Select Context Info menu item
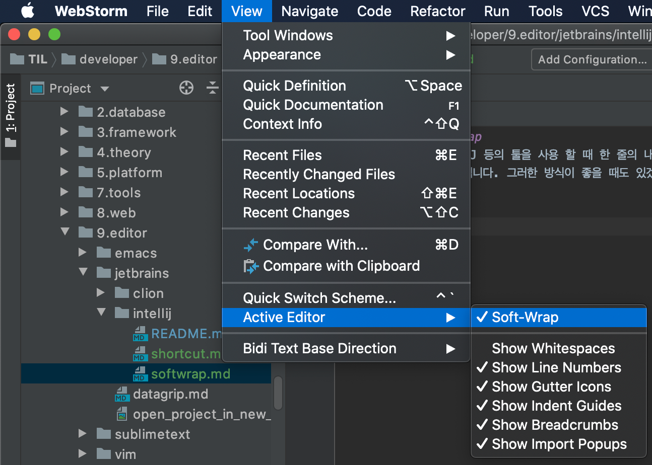The width and height of the screenshot is (652, 465). (346, 124)
